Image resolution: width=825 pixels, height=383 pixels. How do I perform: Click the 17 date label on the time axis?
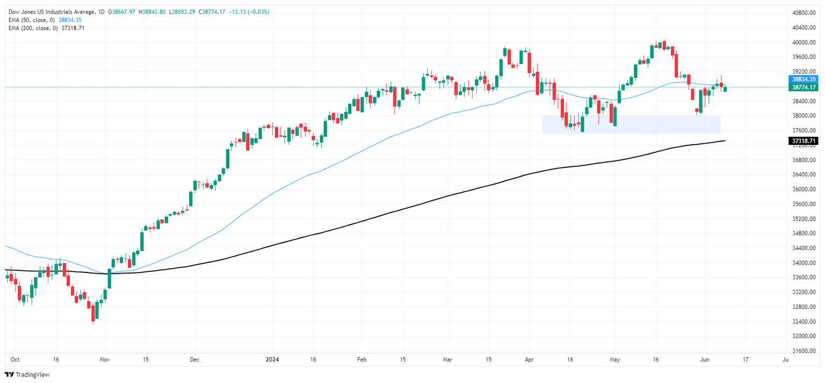coord(746,360)
